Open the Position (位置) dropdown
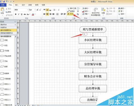Screen dimensions: 134x106 point(103,11)
